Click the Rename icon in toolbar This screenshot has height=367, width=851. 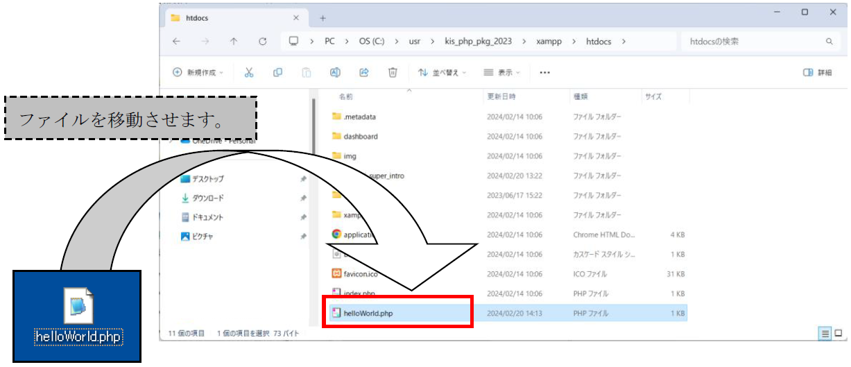pyautogui.click(x=335, y=72)
